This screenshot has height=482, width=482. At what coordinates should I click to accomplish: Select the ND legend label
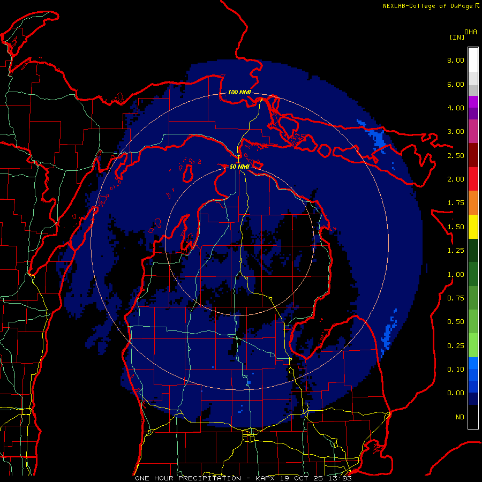click(x=460, y=417)
